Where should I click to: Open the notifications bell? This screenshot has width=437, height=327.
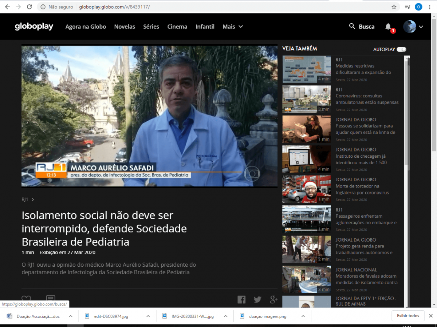coord(388,27)
